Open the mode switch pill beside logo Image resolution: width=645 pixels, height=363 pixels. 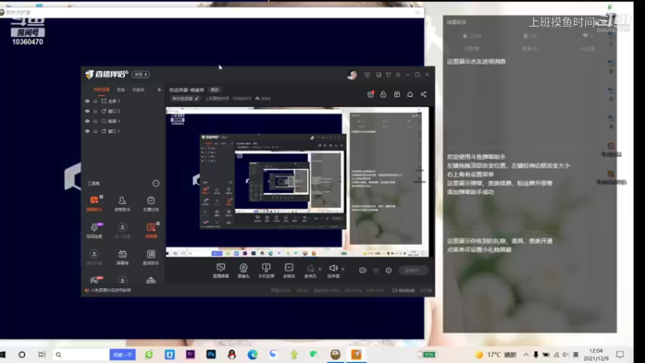(x=140, y=74)
